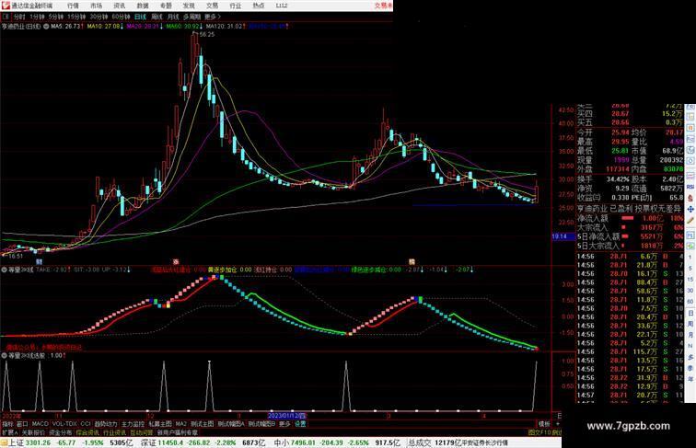The width and height of the screenshot is (696, 448).
Task: Select the 月线 monthly chart period
Action: click(173, 17)
